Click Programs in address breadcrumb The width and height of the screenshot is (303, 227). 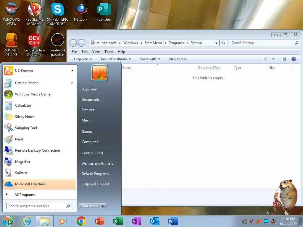[x=176, y=43]
